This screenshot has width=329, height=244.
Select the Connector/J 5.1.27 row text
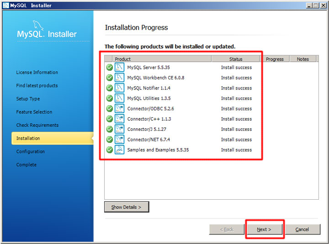147,129
